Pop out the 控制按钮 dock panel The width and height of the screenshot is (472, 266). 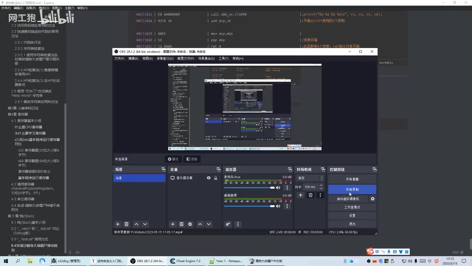[x=375, y=170]
